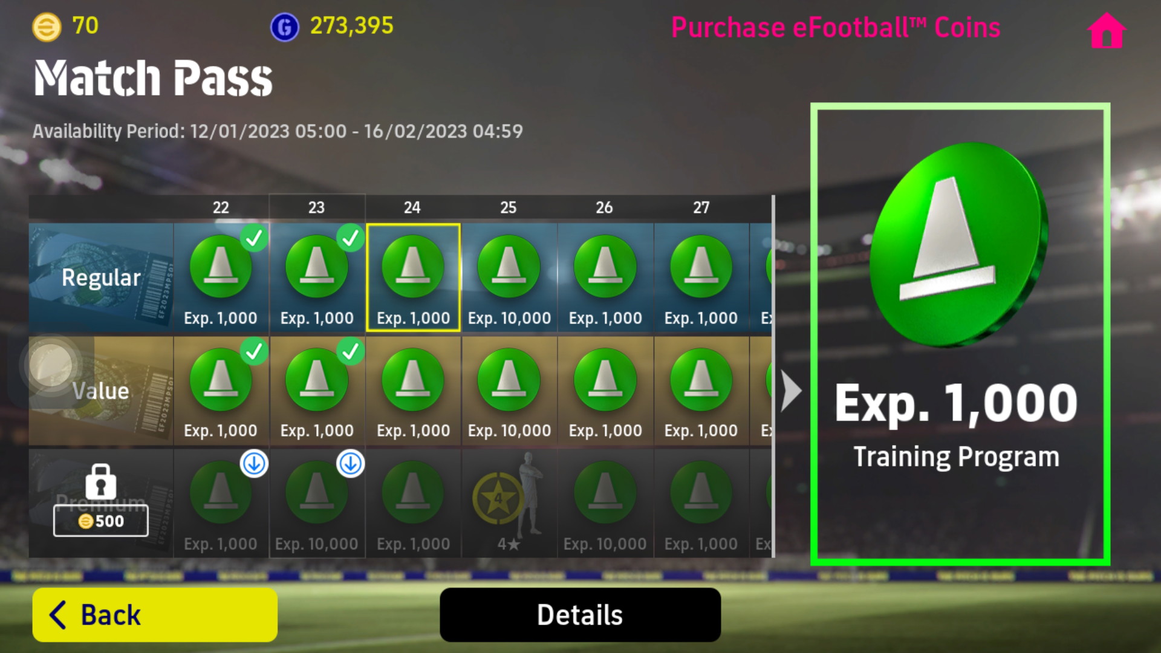Tap the Premium padlock icon
Image resolution: width=1161 pixels, height=653 pixels.
(x=101, y=481)
